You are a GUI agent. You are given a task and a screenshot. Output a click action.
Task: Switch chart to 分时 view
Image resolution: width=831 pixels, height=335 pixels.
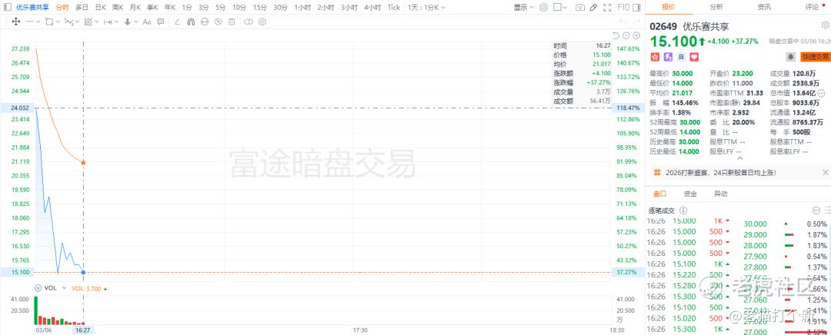(x=62, y=8)
